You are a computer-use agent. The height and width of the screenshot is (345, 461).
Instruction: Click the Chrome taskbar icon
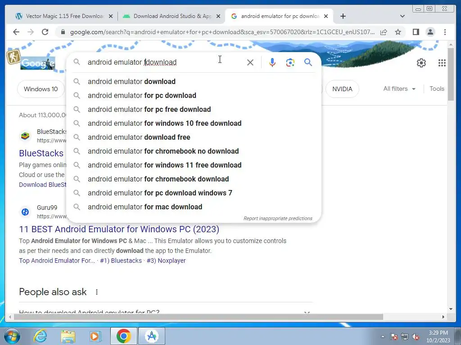(123, 336)
